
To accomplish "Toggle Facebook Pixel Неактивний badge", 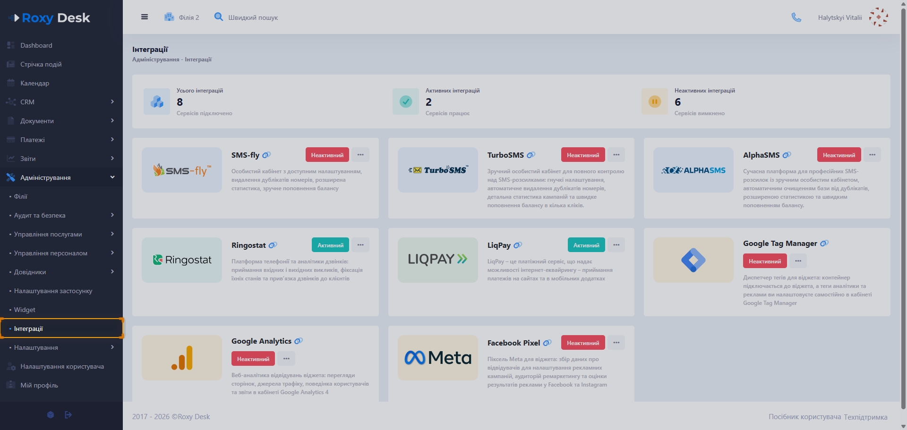I will pyautogui.click(x=583, y=343).
